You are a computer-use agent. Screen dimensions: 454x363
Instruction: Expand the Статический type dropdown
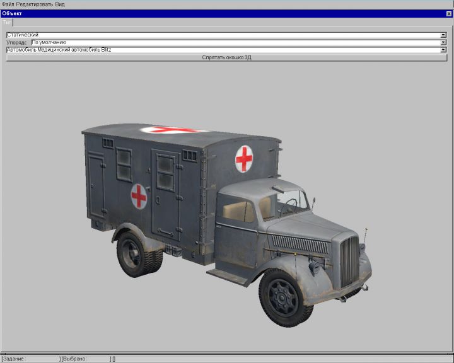443,35
